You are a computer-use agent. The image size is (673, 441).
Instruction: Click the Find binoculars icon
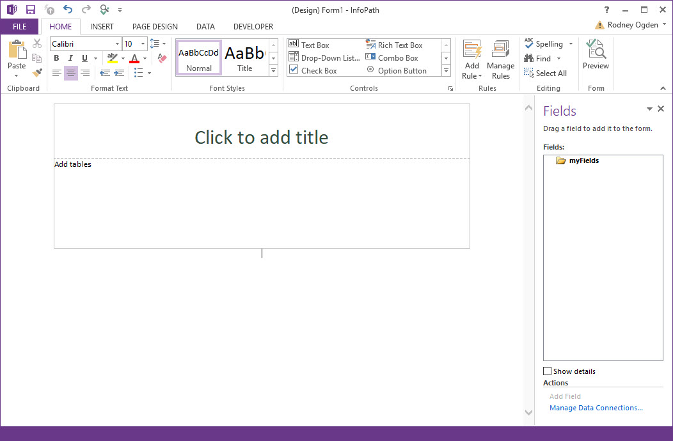click(x=529, y=58)
